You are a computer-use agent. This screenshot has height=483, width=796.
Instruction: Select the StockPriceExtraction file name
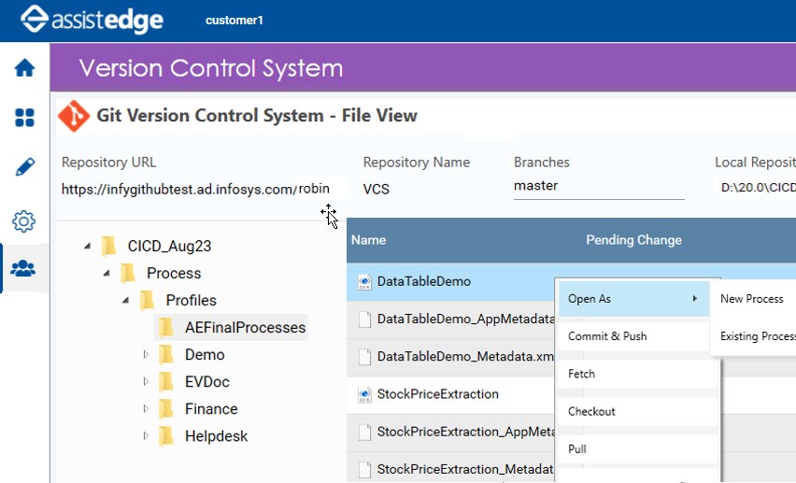[x=437, y=394]
